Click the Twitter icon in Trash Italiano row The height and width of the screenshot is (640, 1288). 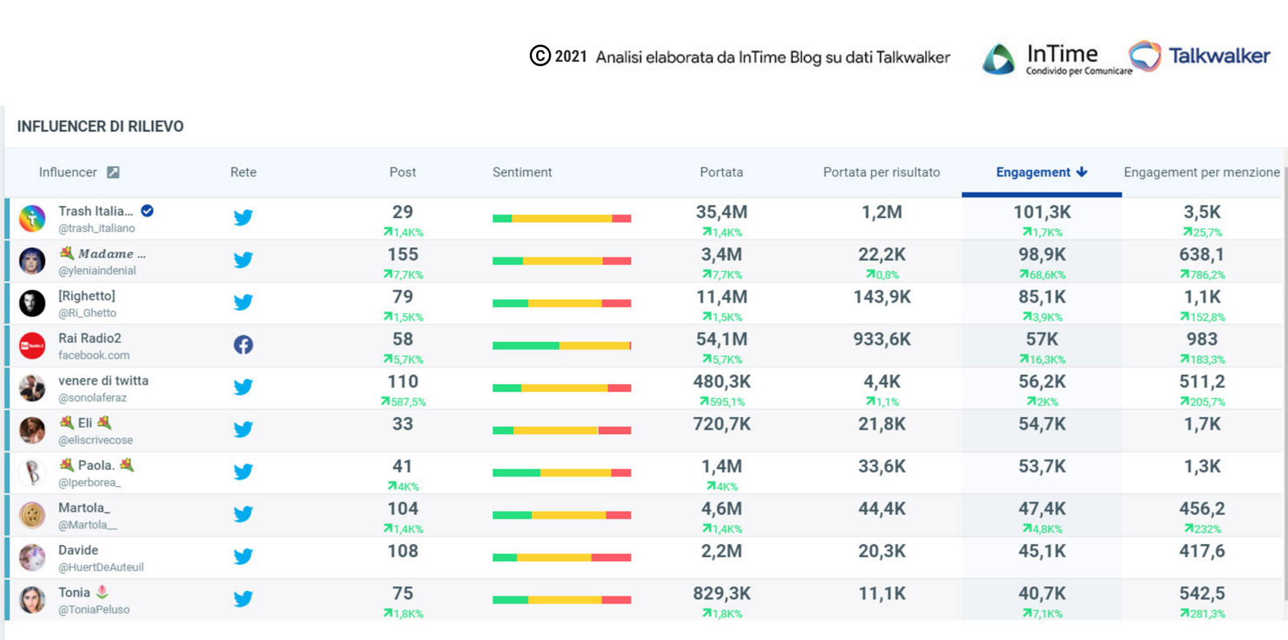pos(243,217)
